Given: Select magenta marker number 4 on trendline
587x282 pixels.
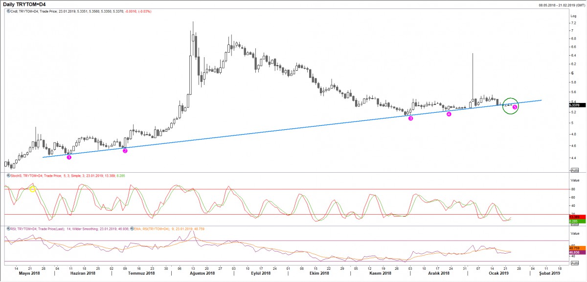Looking at the screenshot, I should 449,114.
